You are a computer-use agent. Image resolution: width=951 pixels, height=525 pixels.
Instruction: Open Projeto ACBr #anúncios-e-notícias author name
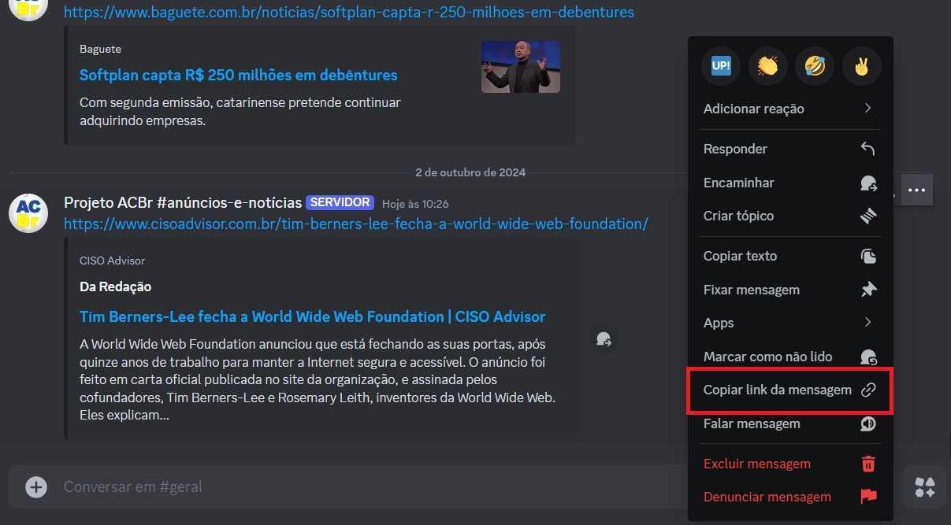click(183, 202)
